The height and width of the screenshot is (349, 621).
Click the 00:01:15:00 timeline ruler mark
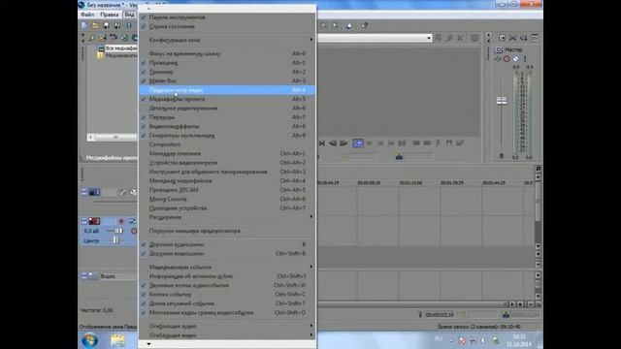tap(410, 183)
